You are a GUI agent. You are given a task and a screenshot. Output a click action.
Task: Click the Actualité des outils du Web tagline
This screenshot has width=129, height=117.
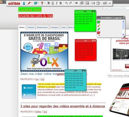tap(36, 16)
